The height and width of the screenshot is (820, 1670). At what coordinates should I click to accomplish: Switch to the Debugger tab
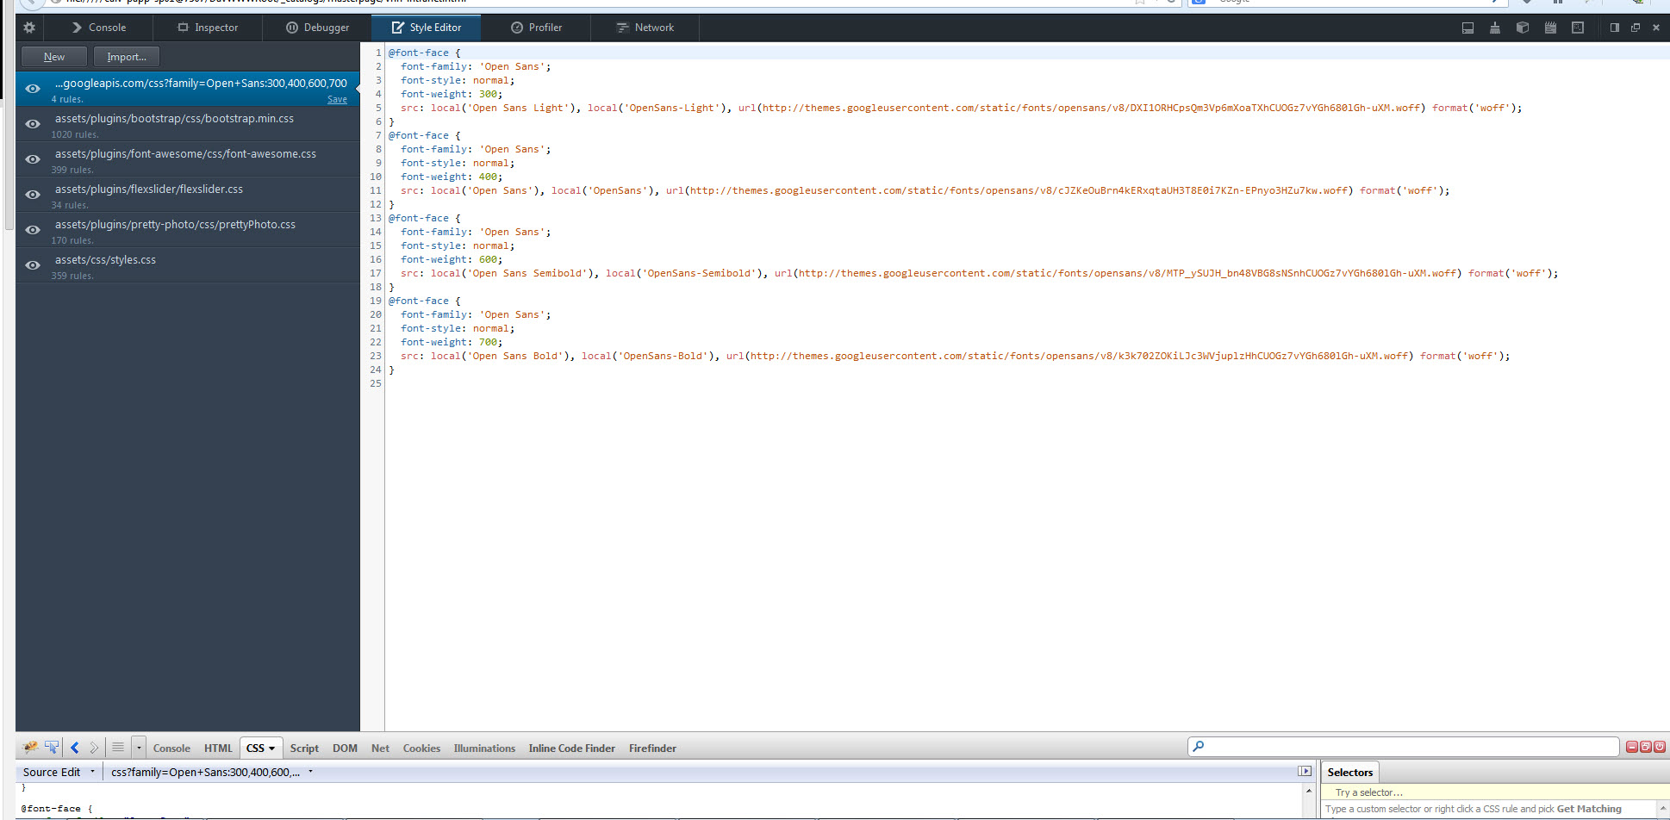click(x=317, y=28)
